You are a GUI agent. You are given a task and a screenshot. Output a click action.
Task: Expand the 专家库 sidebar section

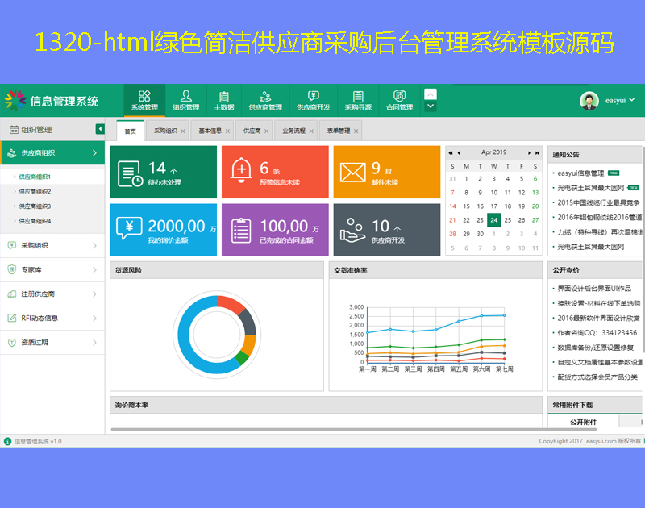[52, 270]
